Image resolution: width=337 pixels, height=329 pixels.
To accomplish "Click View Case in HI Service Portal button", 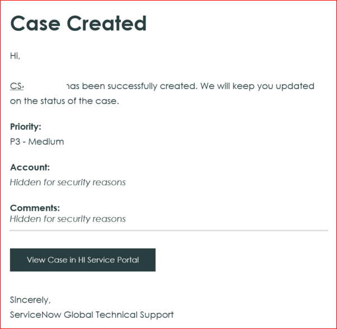I will click(83, 260).
